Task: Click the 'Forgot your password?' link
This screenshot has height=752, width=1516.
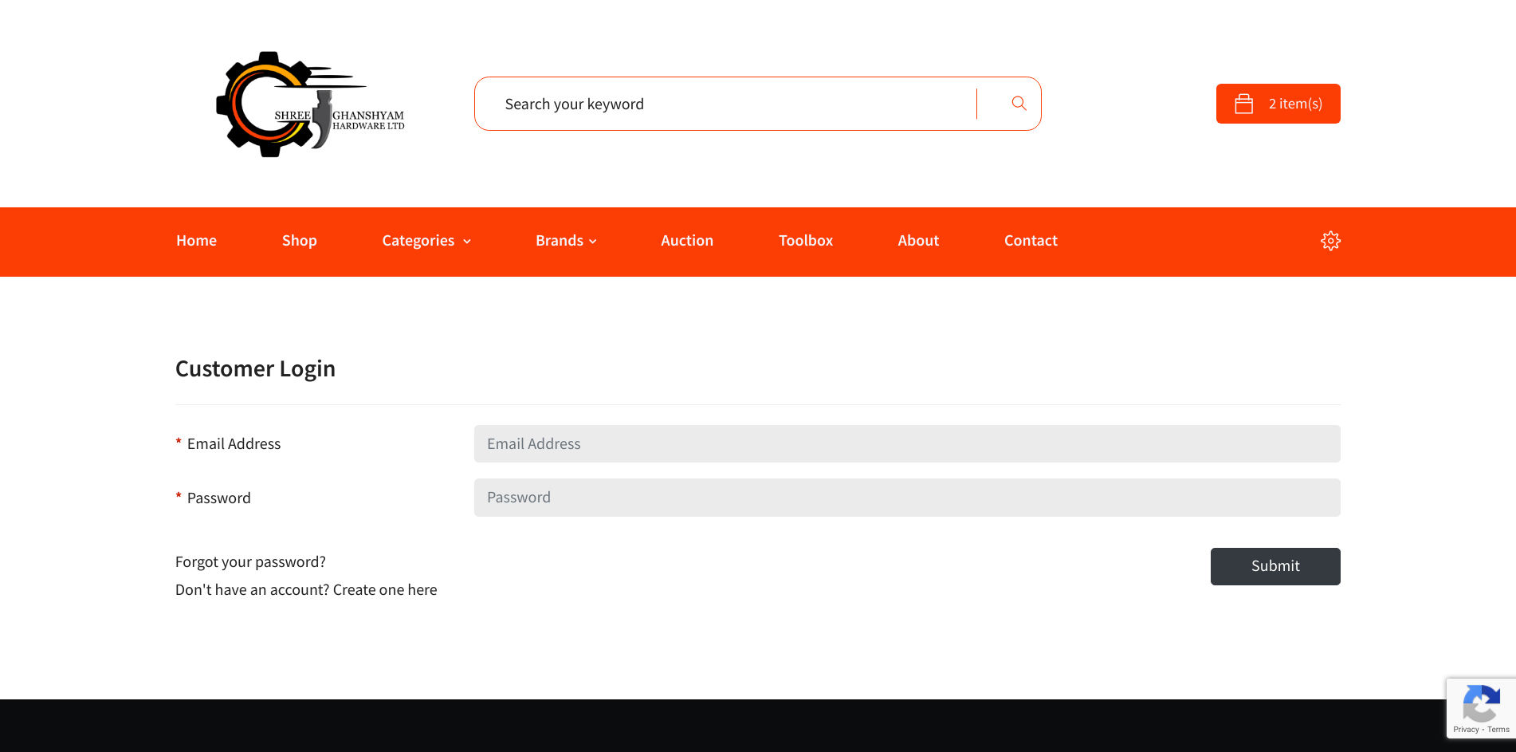Action: (x=250, y=561)
